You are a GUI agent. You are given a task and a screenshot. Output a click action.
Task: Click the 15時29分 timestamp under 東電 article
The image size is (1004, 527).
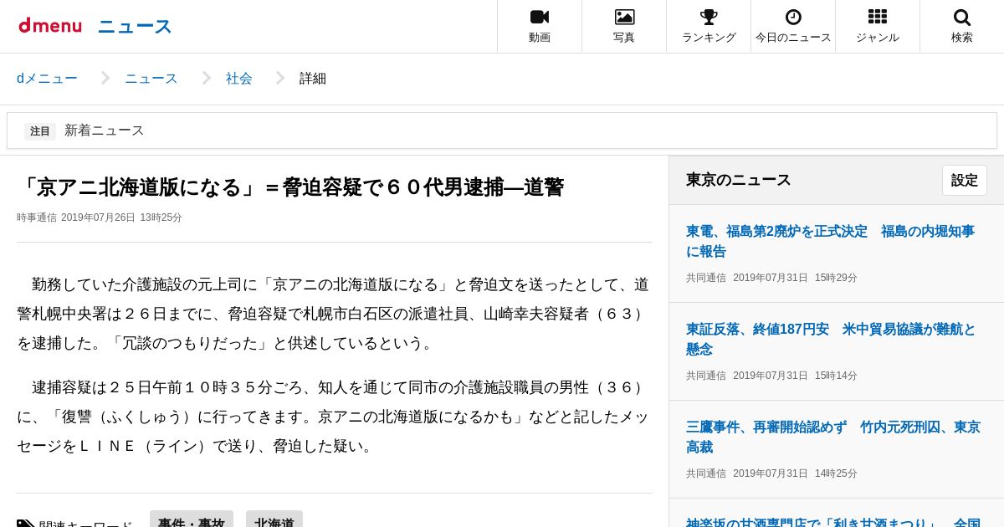coord(836,278)
